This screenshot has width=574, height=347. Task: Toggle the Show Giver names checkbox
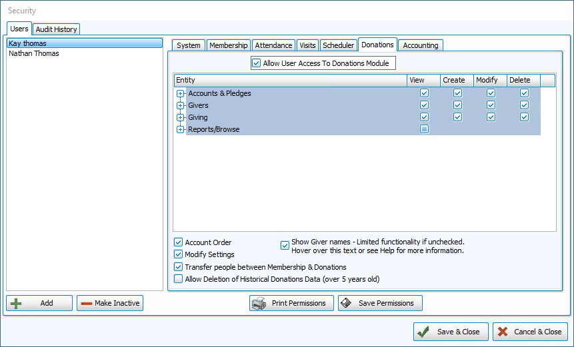(x=285, y=245)
